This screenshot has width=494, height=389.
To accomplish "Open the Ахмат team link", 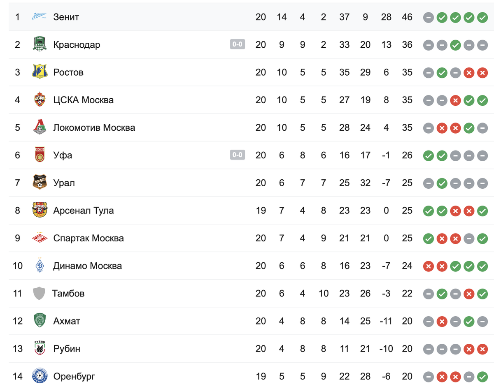I will [x=67, y=321].
